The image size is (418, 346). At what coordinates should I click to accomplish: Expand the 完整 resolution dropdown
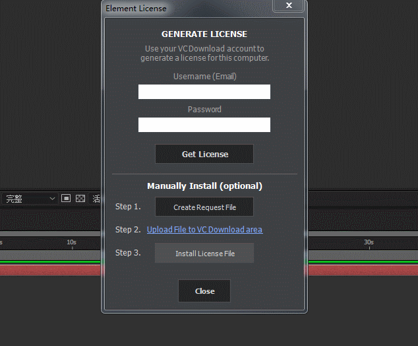[x=30, y=198]
